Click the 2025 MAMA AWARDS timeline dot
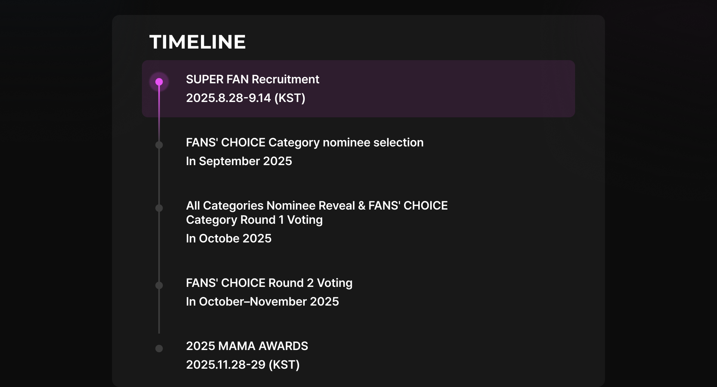This screenshot has height=387, width=717. pyautogui.click(x=159, y=349)
